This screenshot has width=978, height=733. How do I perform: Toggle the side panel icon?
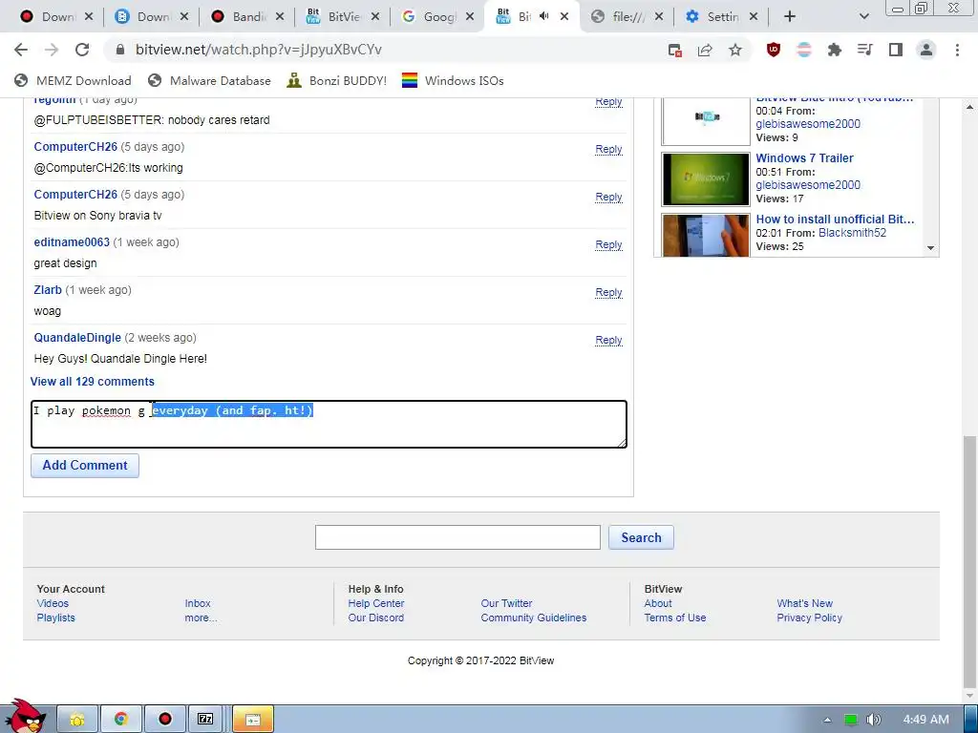896,50
